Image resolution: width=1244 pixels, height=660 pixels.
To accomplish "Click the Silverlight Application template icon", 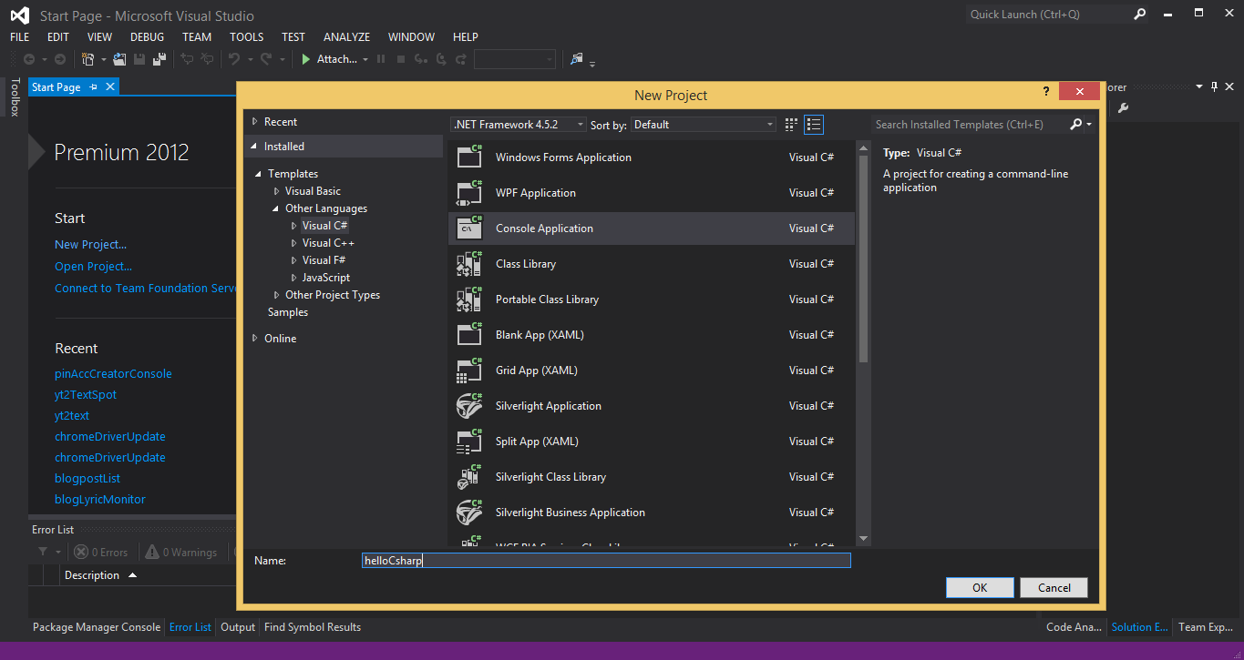I will 469,405.
